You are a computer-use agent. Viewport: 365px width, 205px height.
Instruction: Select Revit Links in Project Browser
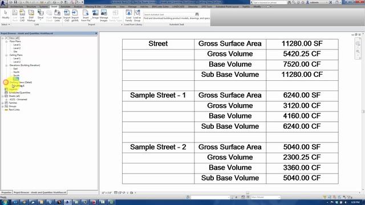[14, 110]
